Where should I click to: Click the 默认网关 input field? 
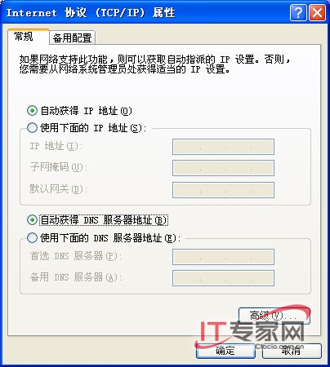click(x=223, y=190)
